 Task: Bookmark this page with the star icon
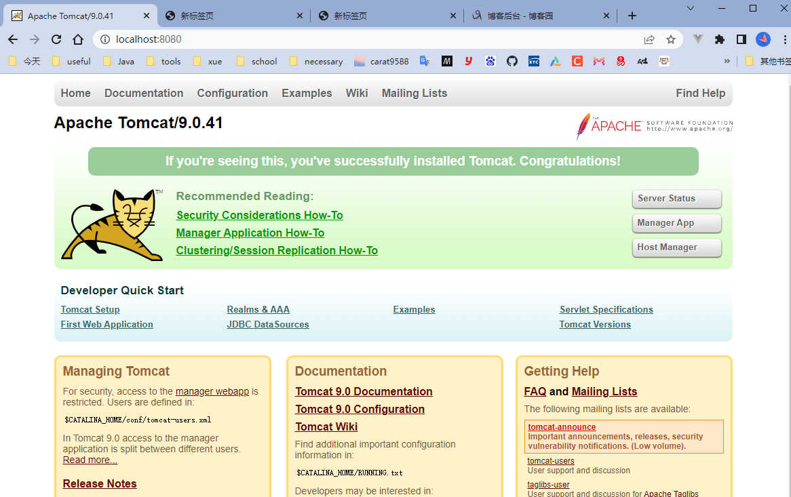click(x=670, y=39)
